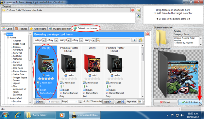
Task: Click the network icon in system tray
Action: coord(177,115)
